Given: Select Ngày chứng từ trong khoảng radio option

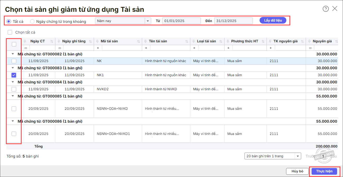Looking at the screenshot, I should 32,22.
